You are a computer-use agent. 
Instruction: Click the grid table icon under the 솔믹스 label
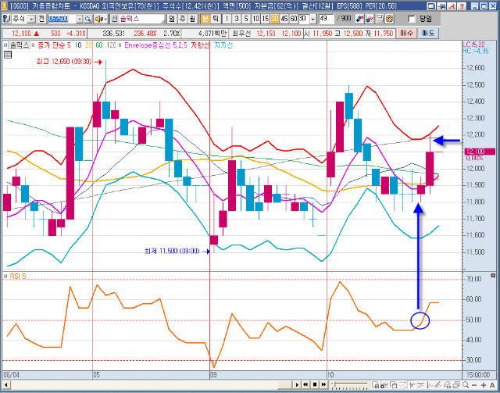pos(8,55)
